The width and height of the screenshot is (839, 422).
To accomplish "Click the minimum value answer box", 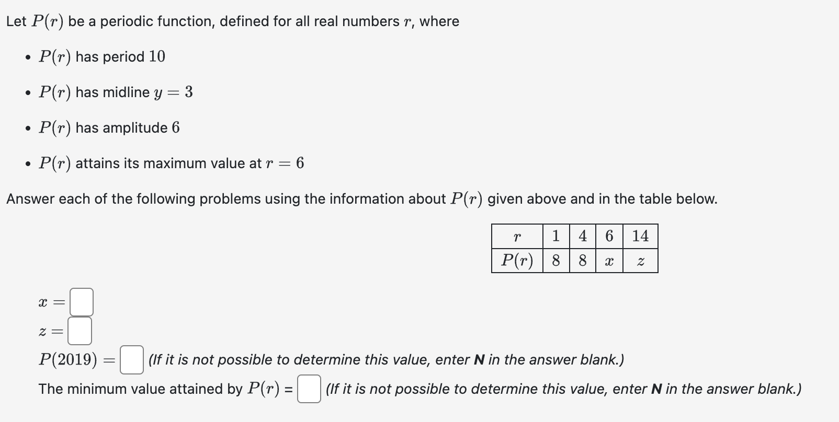I will click(309, 388).
